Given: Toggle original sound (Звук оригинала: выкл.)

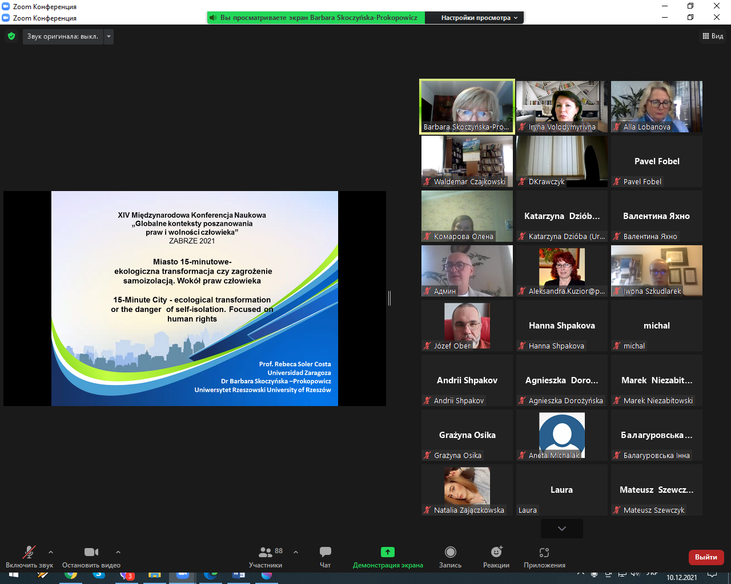Looking at the screenshot, I should pos(63,36).
